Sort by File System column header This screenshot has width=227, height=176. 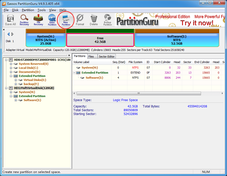coord(135,62)
